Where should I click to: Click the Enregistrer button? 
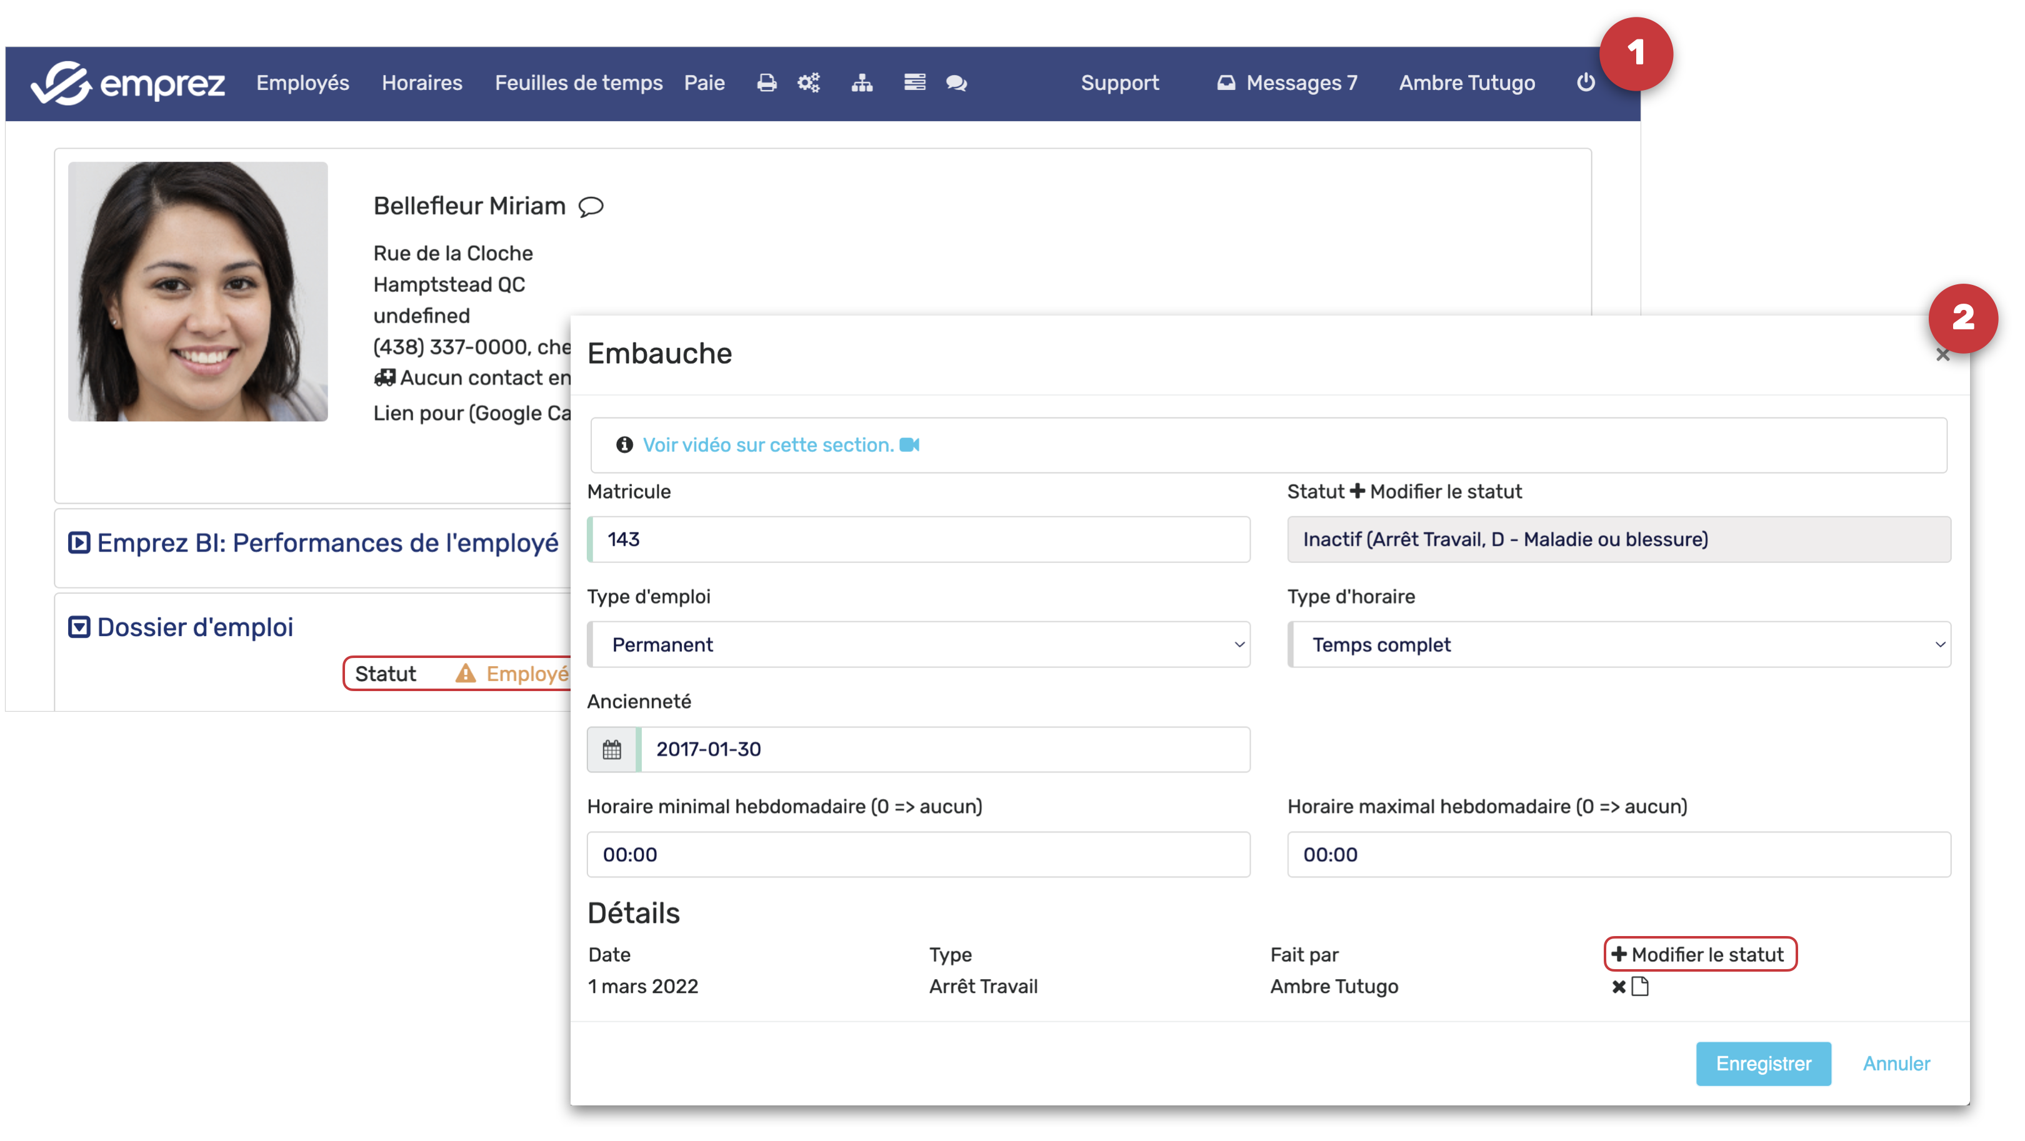coord(1762,1064)
